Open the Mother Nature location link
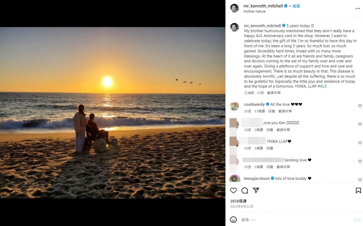Image resolution: width=363 pixels, height=226 pixels. (x=254, y=11)
